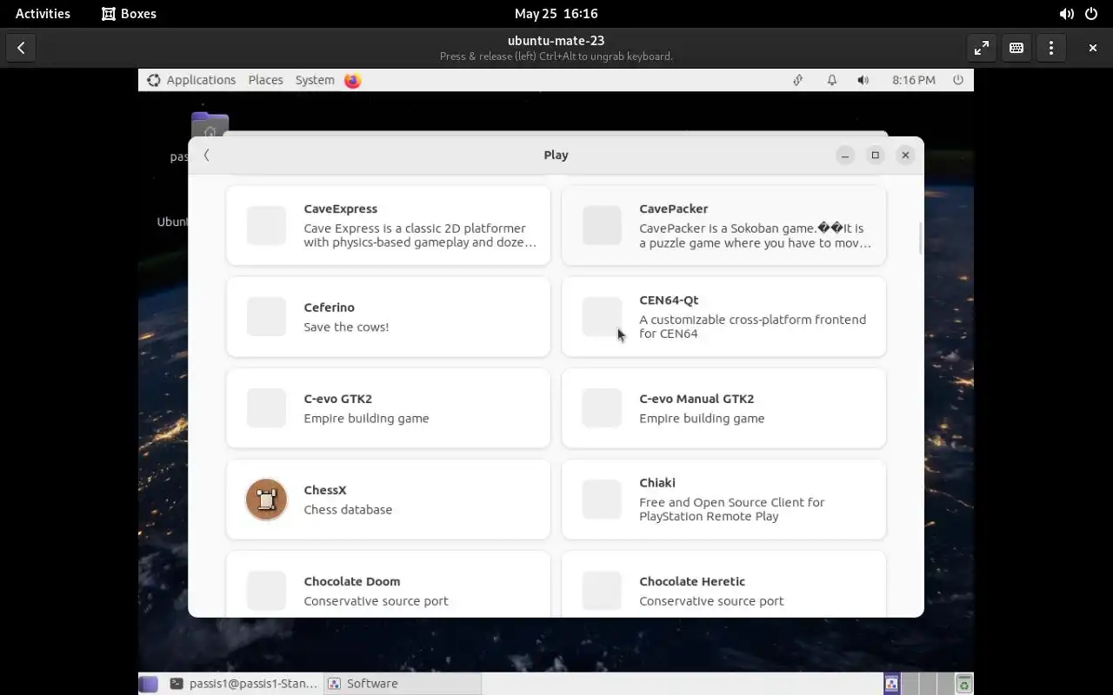Image resolution: width=1113 pixels, height=695 pixels.
Task: Click the CEN64-Qt icon placeholder
Action: [602, 316]
